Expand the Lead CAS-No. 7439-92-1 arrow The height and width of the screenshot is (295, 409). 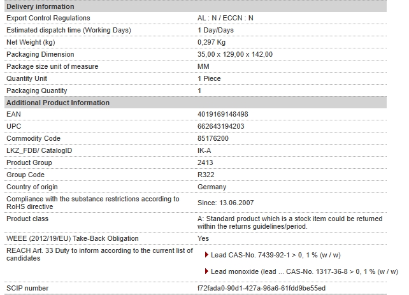coord(206,255)
